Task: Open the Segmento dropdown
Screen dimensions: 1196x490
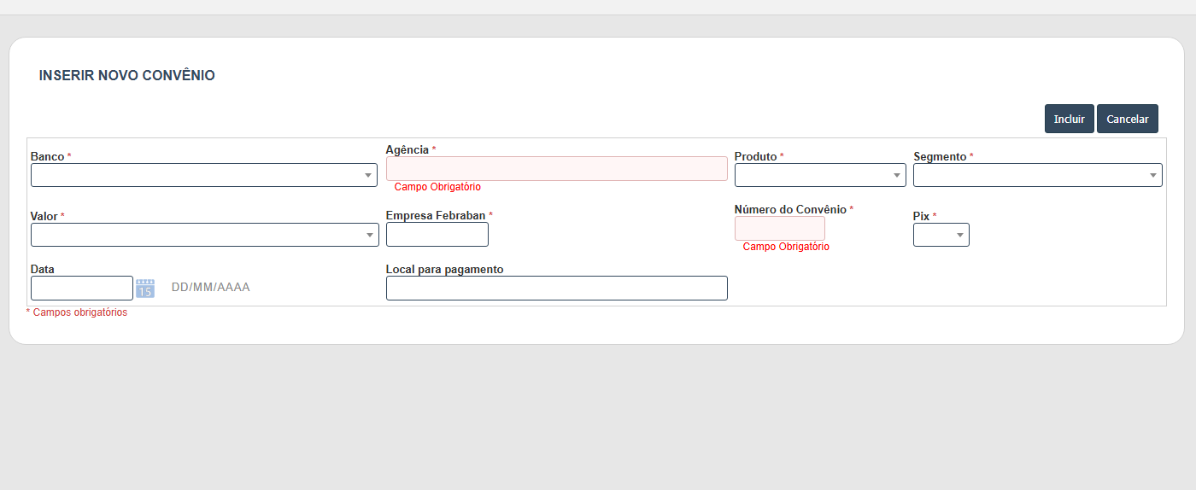Action: 1037,175
